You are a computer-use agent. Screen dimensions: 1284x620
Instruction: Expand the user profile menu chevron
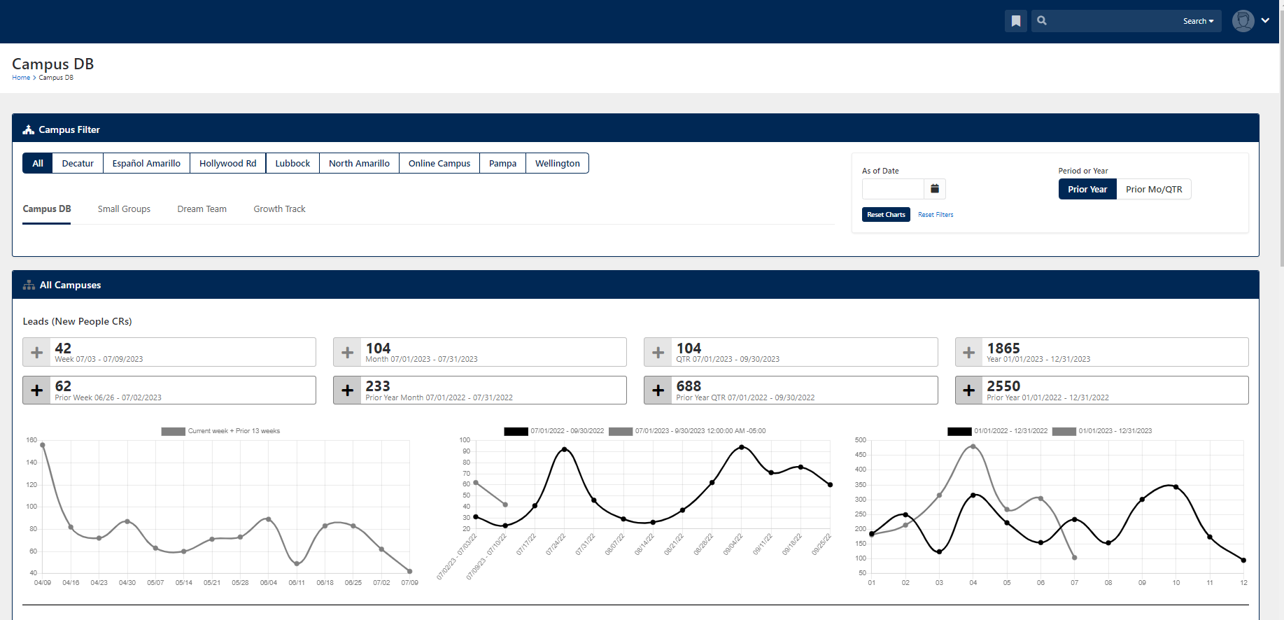1265,21
